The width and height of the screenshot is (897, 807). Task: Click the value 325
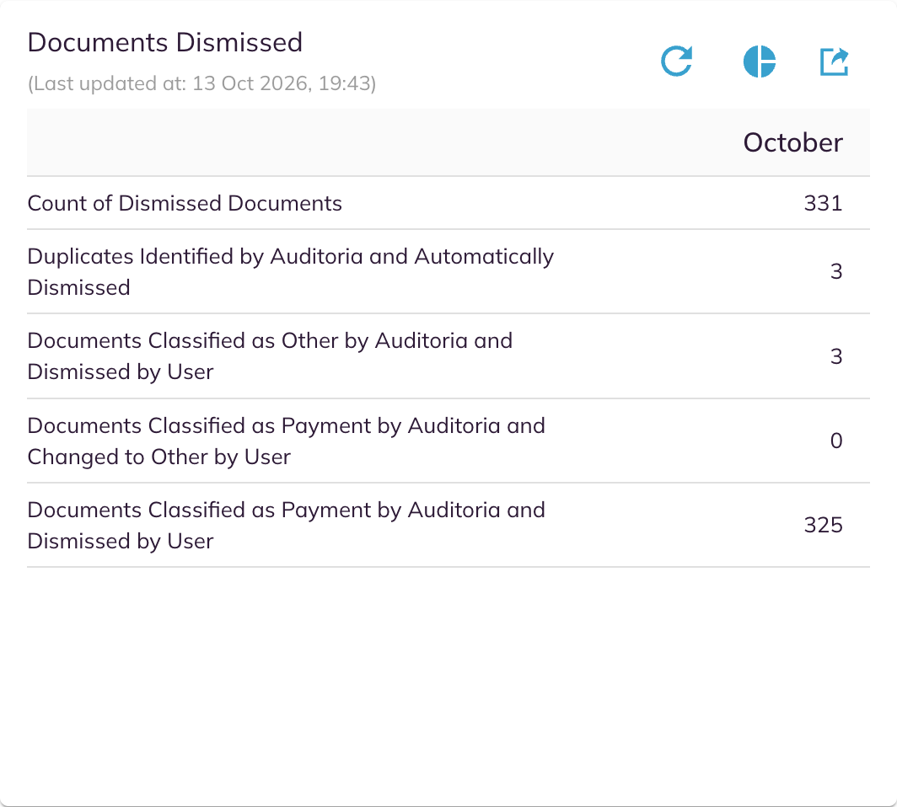(823, 526)
